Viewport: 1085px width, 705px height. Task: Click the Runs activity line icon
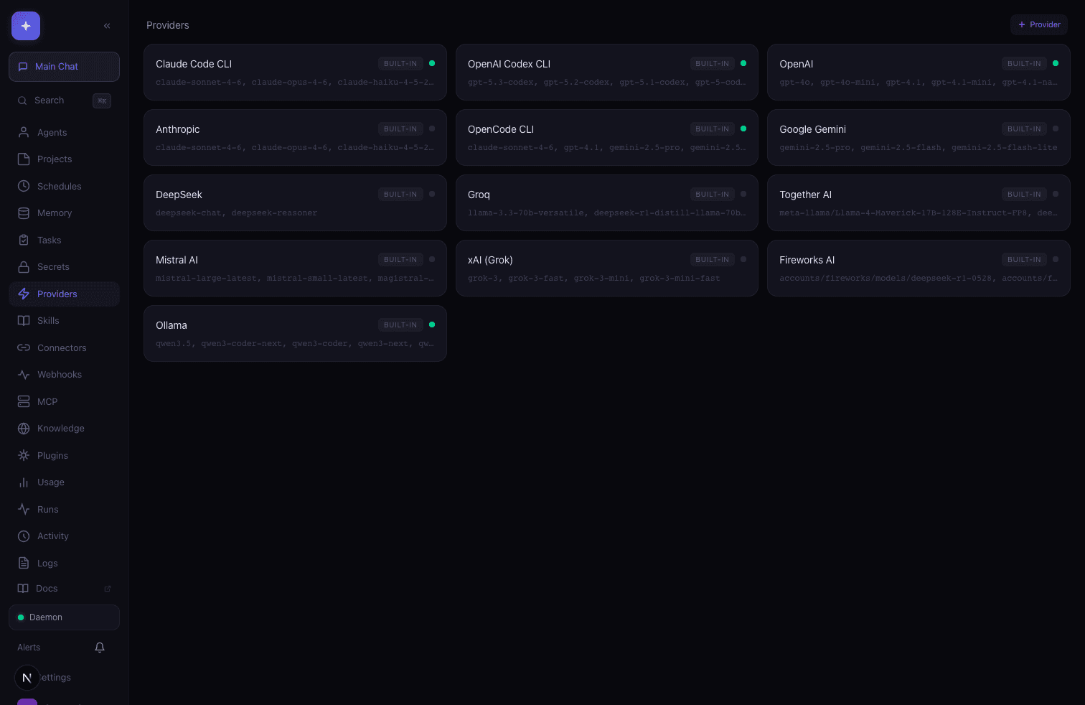tap(24, 509)
